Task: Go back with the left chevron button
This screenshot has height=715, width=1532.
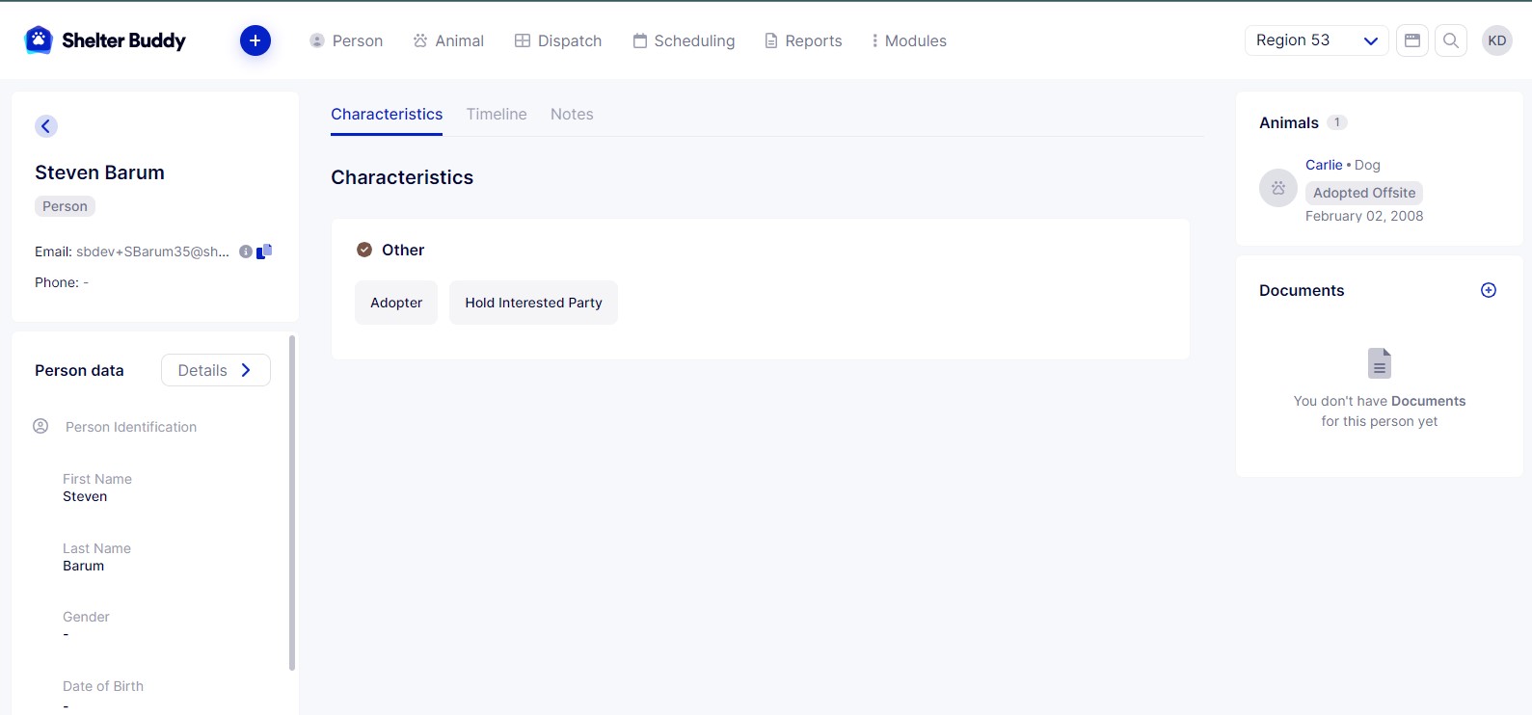Action: 46,126
